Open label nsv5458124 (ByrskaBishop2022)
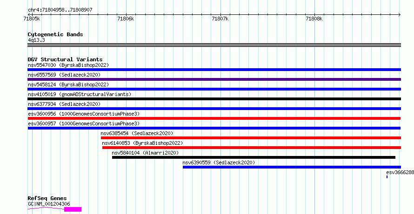 [68, 84]
